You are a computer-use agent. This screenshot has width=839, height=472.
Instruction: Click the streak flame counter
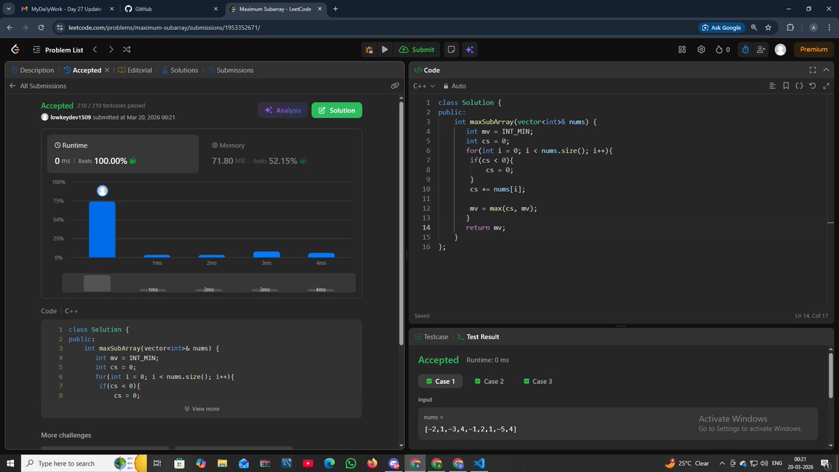(x=723, y=50)
